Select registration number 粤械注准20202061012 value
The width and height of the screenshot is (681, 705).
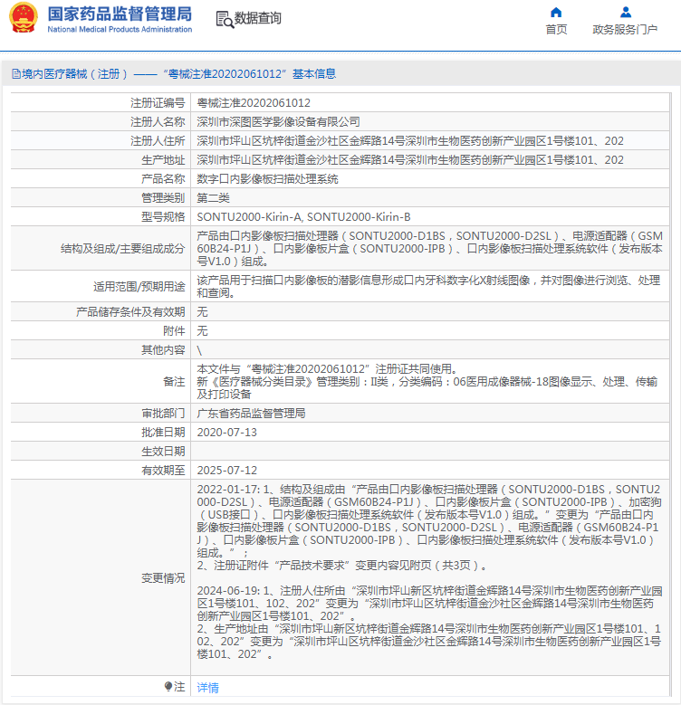click(254, 103)
